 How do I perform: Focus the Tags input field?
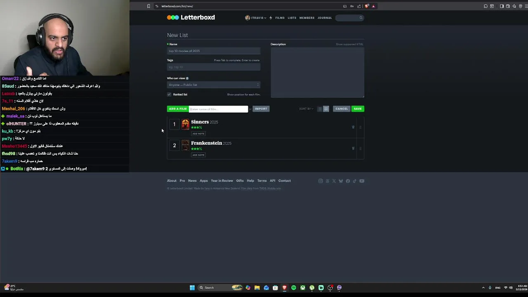214,67
